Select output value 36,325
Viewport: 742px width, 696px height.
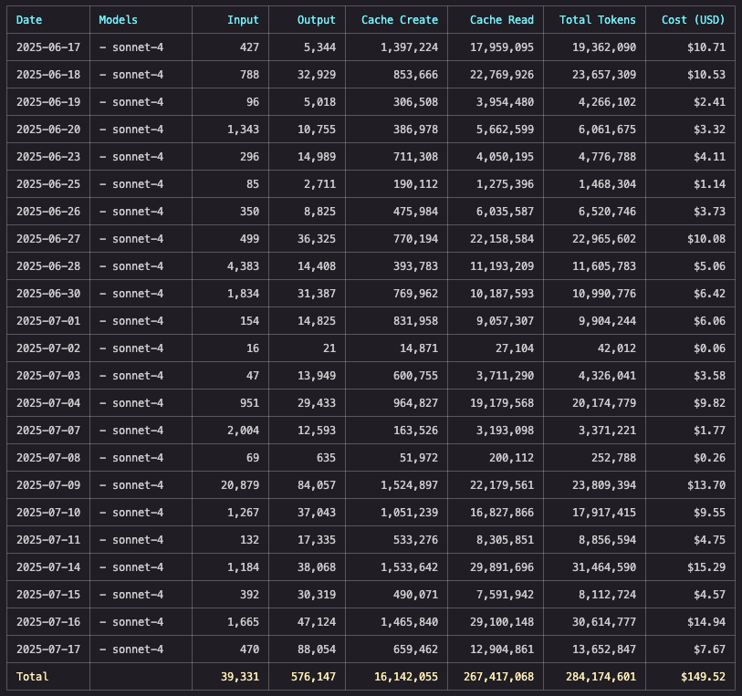316,239
